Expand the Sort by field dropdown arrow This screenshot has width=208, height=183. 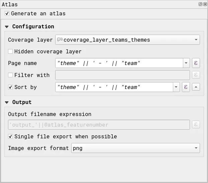pyautogui.click(x=176, y=87)
